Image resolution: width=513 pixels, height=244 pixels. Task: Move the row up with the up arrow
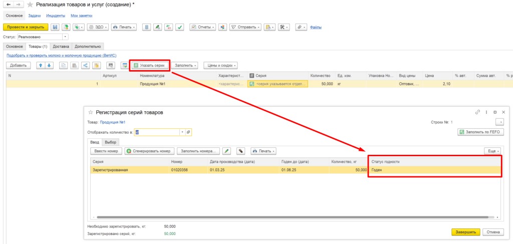[x=41, y=66]
